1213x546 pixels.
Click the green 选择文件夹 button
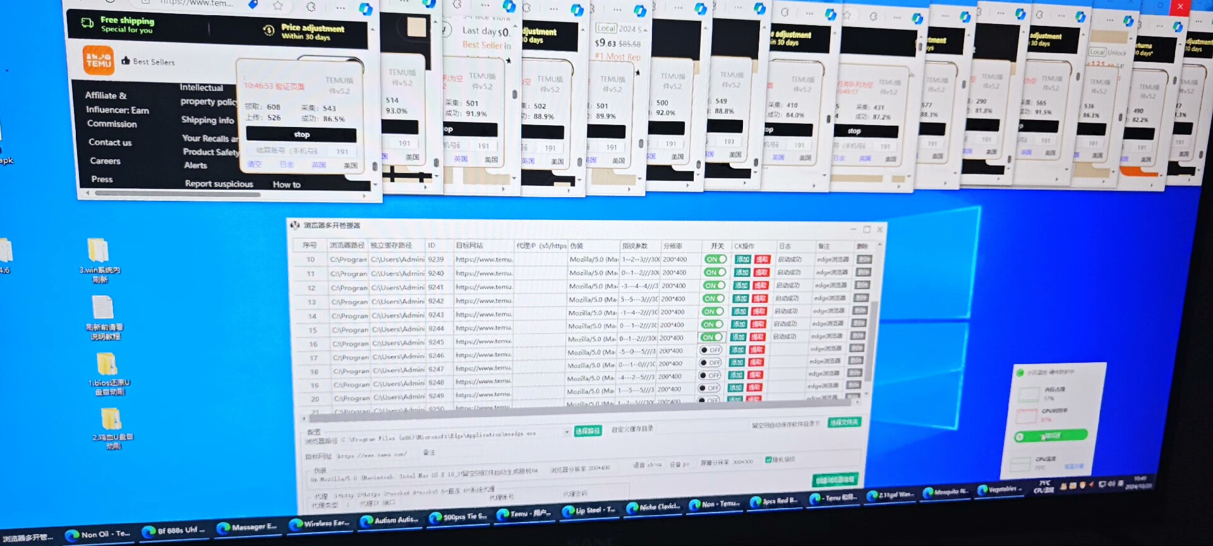click(844, 422)
